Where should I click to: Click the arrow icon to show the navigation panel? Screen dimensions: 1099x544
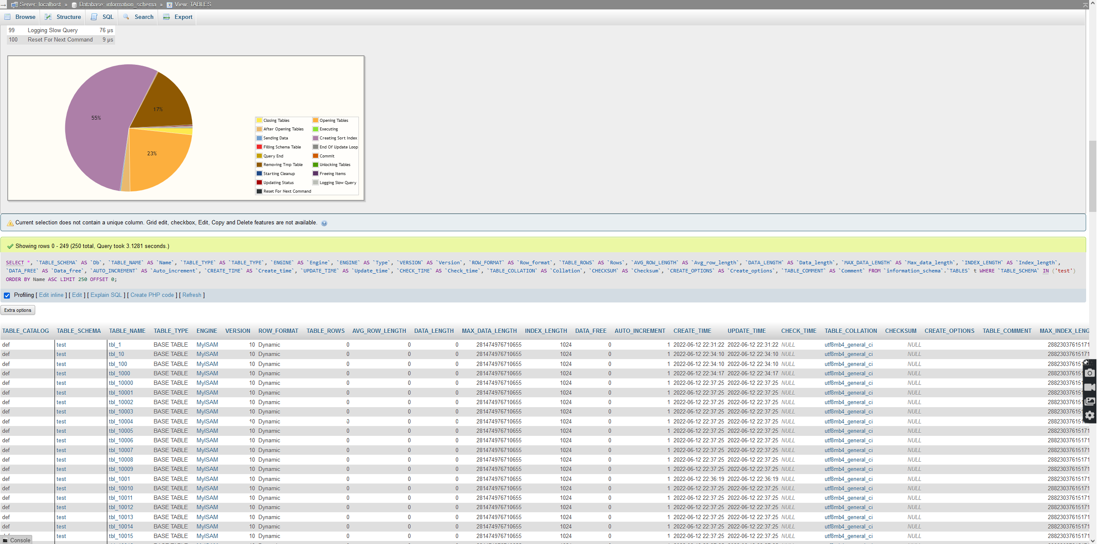(x=3, y=5)
